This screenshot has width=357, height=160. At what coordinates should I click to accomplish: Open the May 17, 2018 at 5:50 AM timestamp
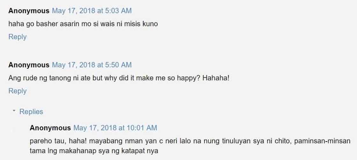pyautogui.click(x=92, y=65)
